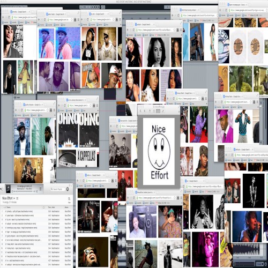Expand bookmarks overflow chevron in missy elliott window
This screenshot has width=268, height=268.
[x=206, y=103]
